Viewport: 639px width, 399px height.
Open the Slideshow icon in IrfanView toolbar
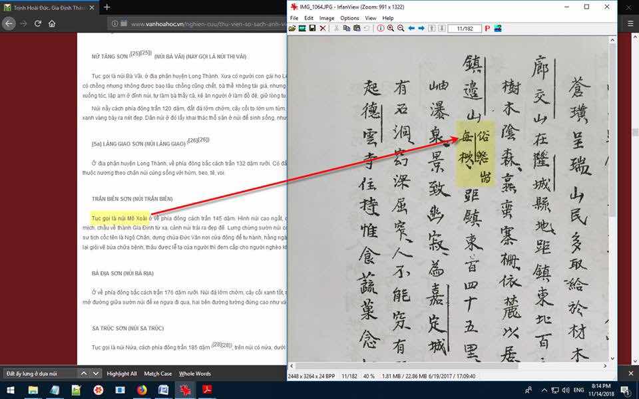point(302,28)
